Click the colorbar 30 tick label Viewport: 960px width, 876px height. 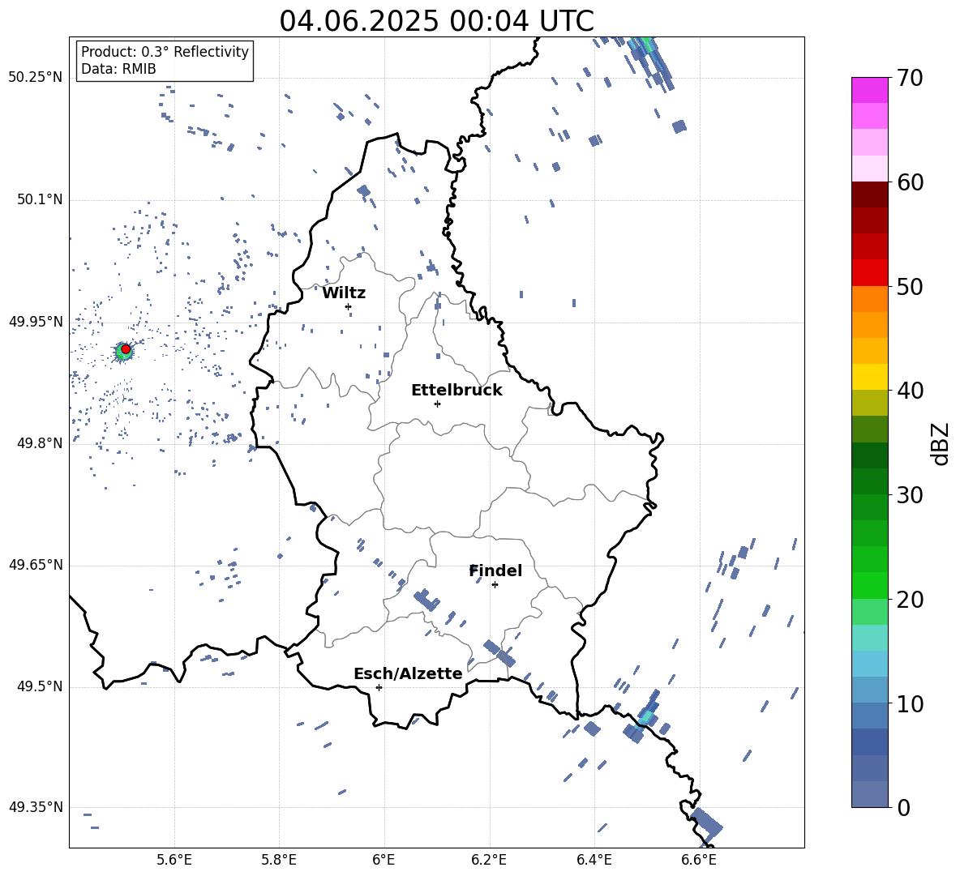(910, 495)
